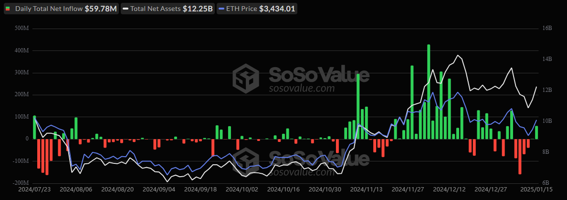Click the 100M left axis label
This screenshot has width=567, height=200.
point(21,117)
